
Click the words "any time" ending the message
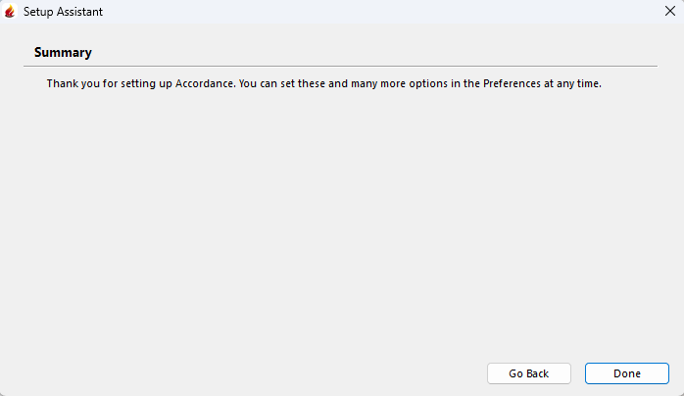coord(578,84)
